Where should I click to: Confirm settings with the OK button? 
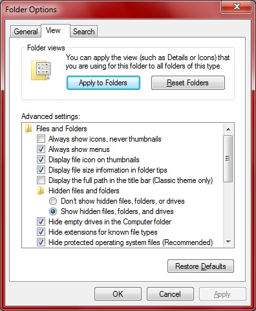tap(118, 294)
